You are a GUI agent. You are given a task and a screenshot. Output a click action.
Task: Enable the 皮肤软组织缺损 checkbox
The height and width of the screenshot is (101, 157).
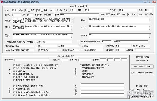tap(14, 95)
